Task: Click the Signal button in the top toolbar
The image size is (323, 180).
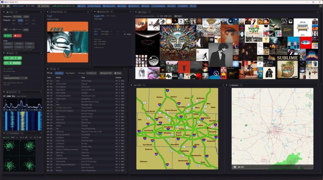Action: click(x=145, y=6)
